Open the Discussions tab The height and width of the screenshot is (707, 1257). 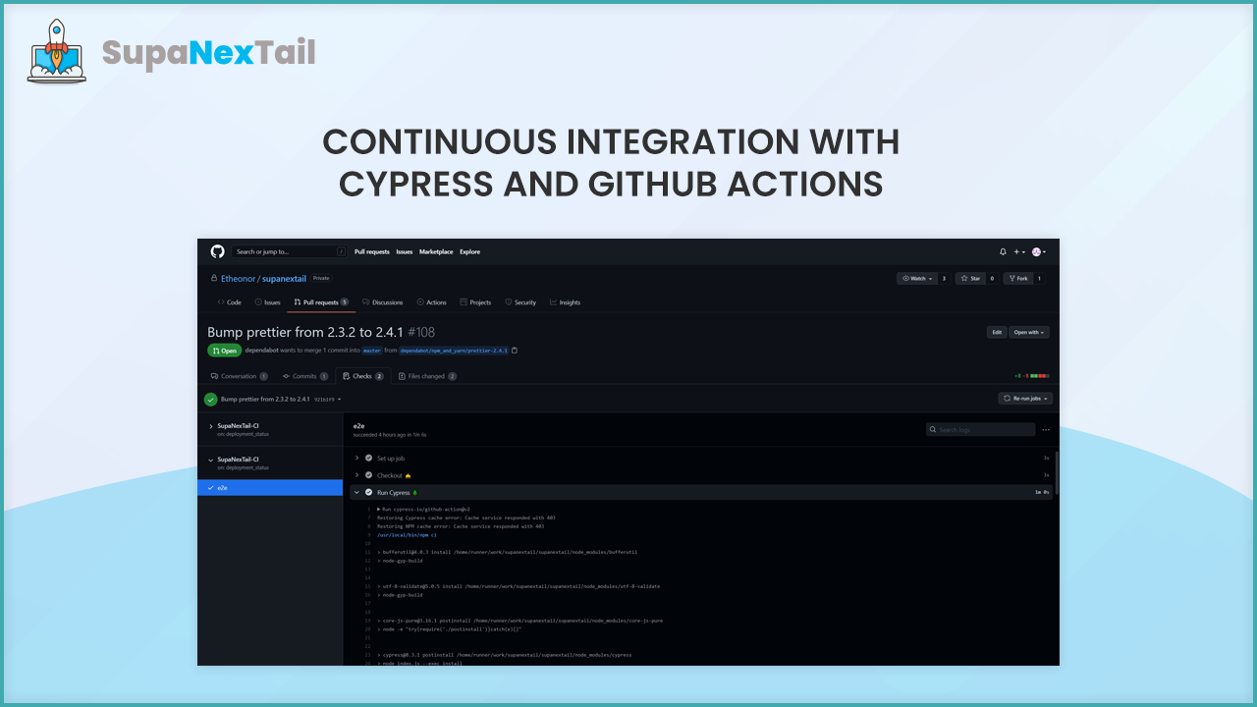(x=383, y=302)
